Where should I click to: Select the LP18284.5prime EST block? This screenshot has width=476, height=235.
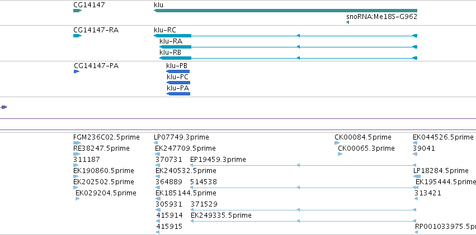417,176
